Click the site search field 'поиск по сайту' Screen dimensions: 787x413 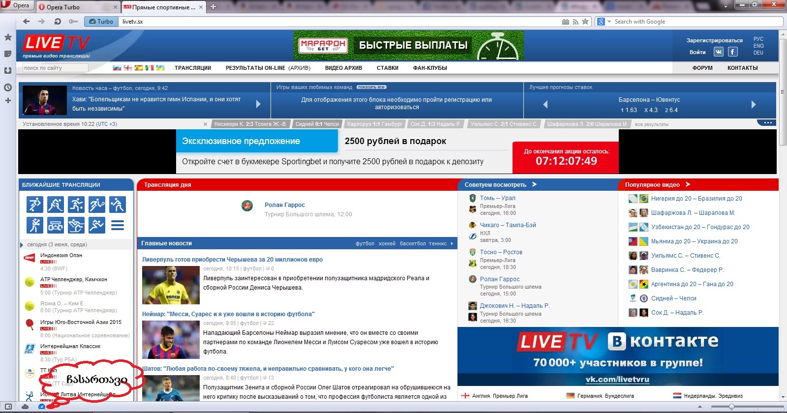[55, 68]
